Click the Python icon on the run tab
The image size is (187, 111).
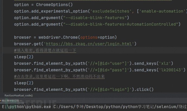0,101
